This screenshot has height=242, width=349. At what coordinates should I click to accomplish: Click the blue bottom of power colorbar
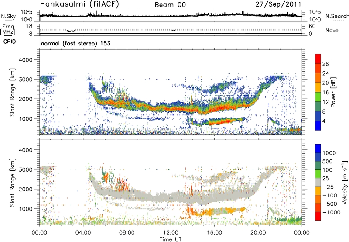(x=318, y=125)
